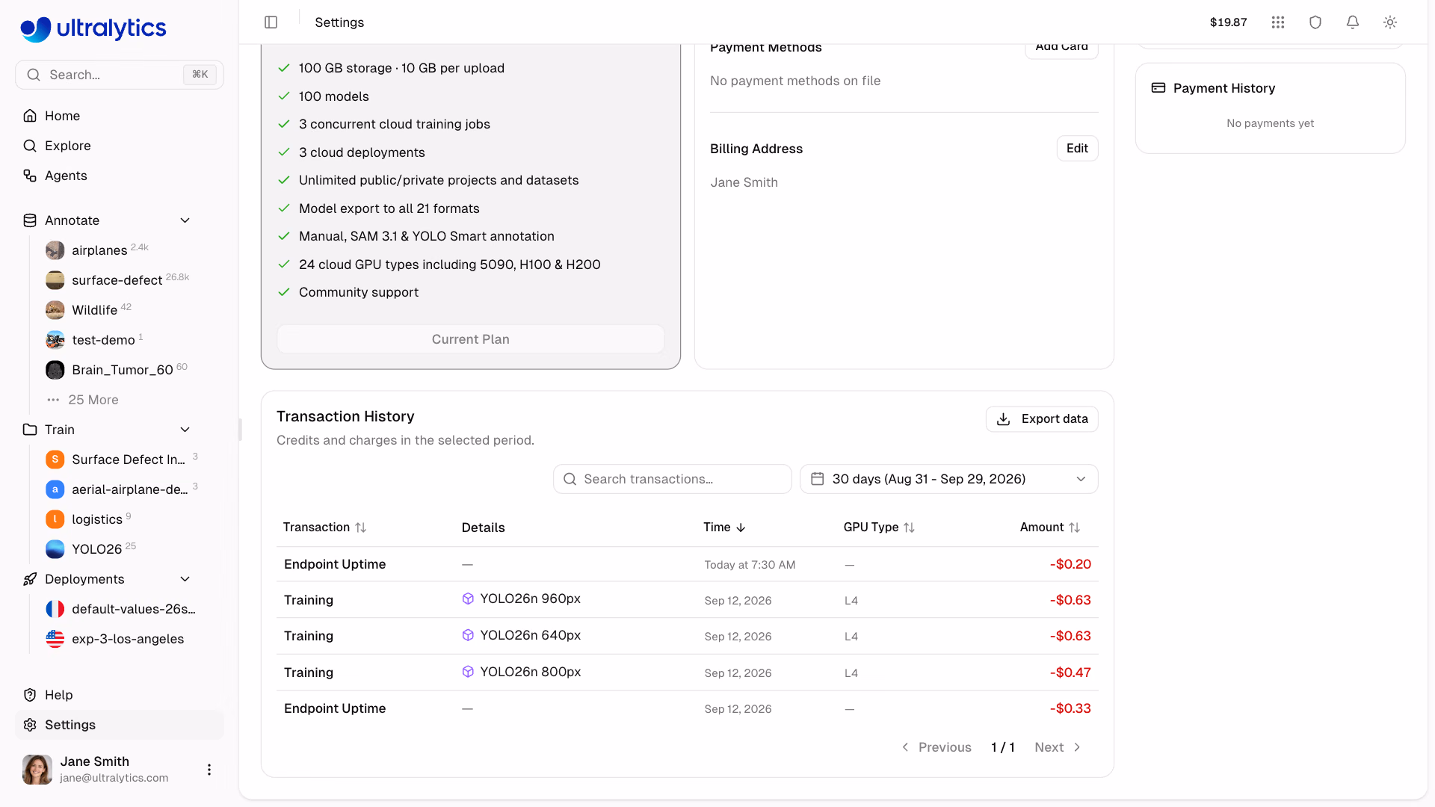Viewport: 1435px width, 807px height.
Task: Click the France flag deployment icon
Action: 55,609
